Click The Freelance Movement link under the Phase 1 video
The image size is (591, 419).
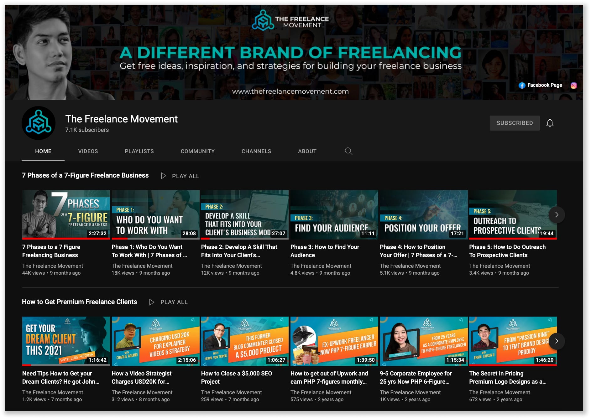(x=142, y=266)
